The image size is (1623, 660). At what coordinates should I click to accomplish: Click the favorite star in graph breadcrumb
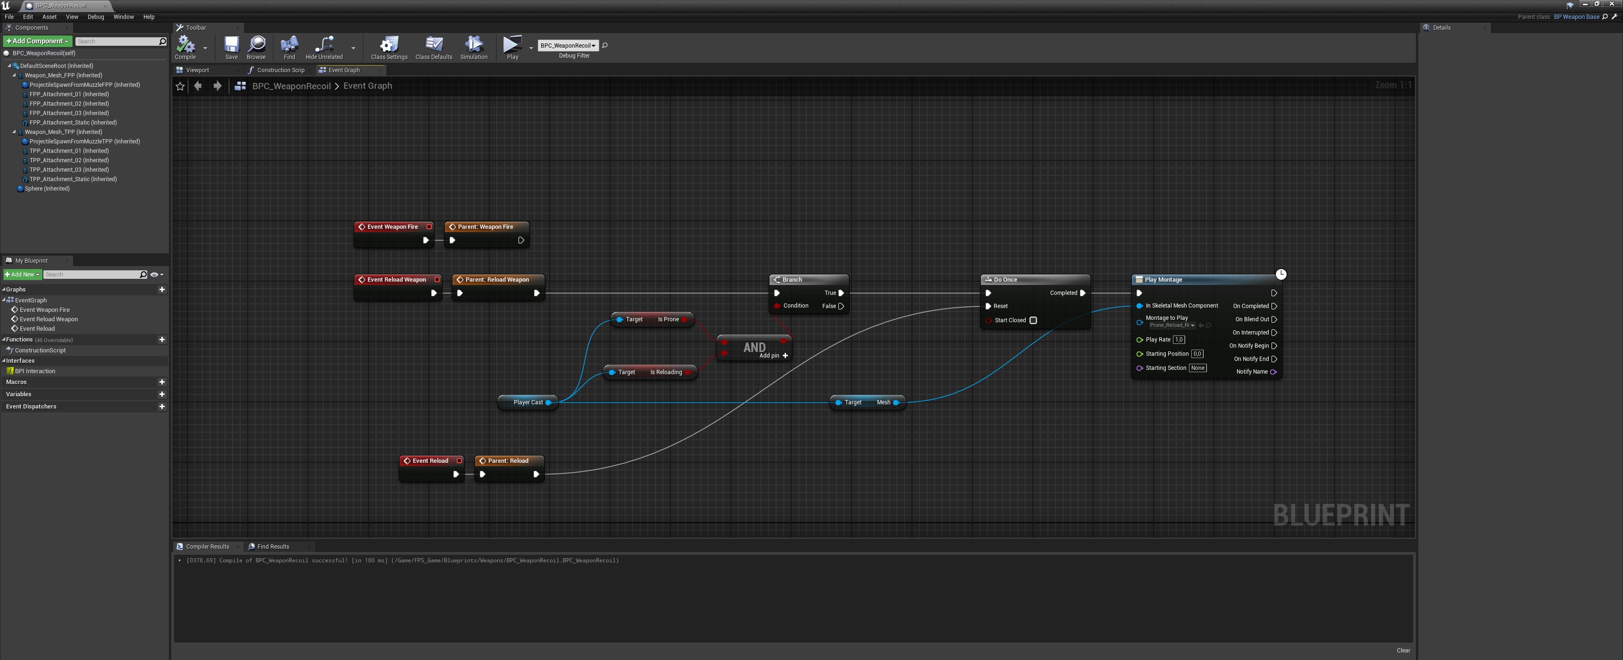pos(180,86)
